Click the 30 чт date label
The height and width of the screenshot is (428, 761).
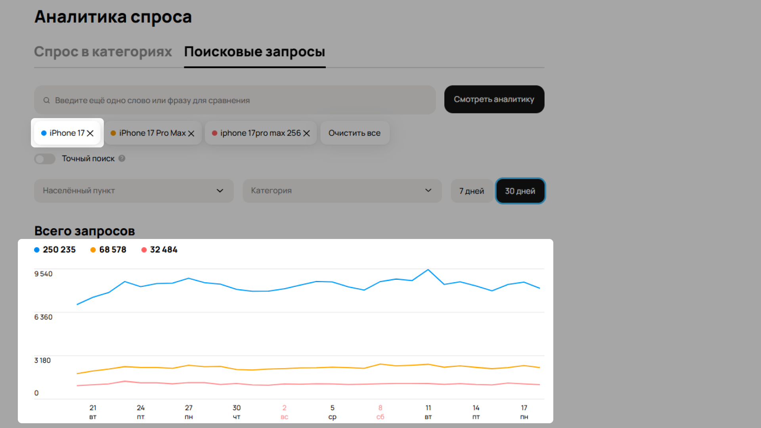point(237,412)
